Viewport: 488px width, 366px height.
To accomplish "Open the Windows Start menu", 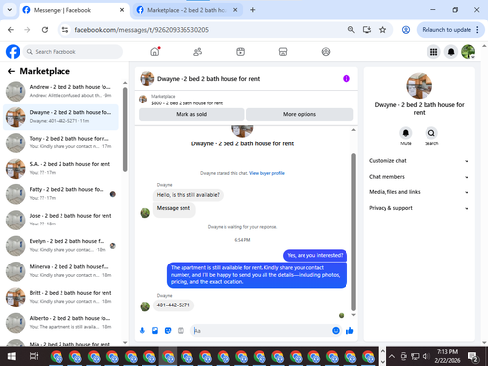I will pos(11,356).
